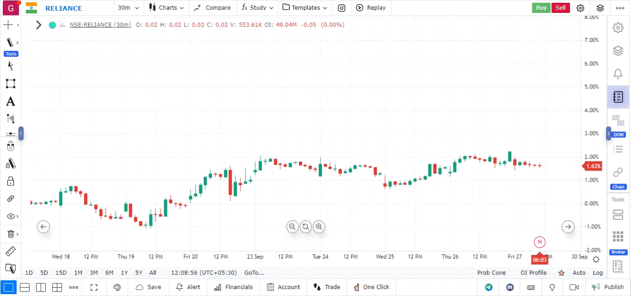Viewport: 631px width, 296px height.
Task: Toggle the Log scale option
Action: pyautogui.click(x=598, y=273)
